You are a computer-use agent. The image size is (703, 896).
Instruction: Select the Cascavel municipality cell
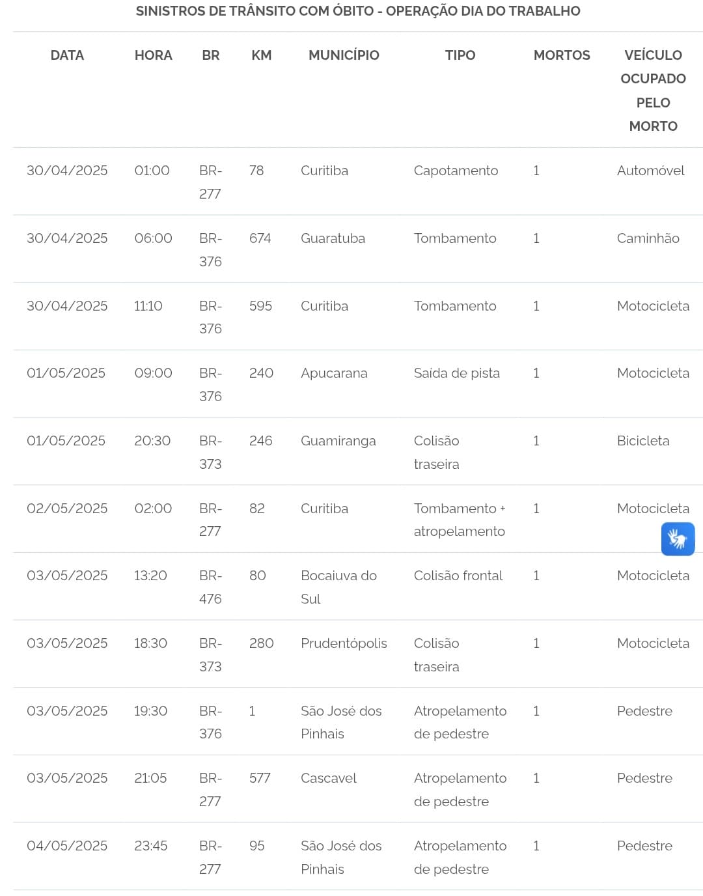(329, 778)
